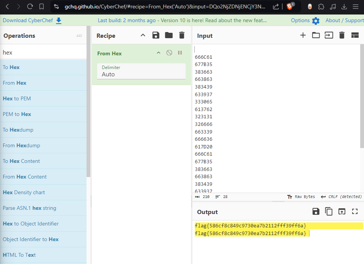Click the operations search field containing hex

coord(43,53)
